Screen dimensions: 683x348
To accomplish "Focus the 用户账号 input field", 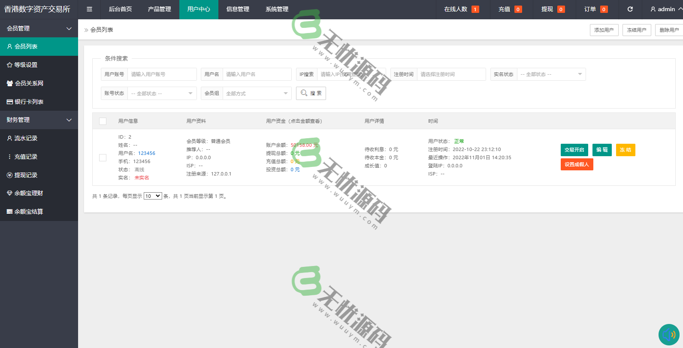I will (x=162, y=74).
